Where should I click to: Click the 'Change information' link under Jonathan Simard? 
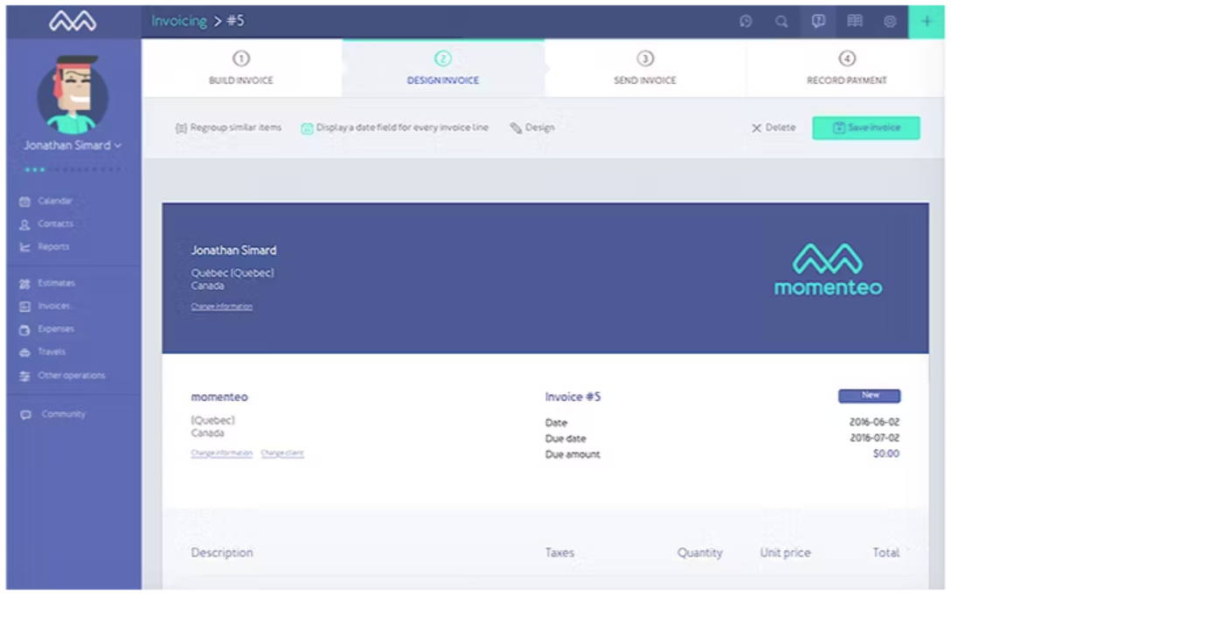click(x=221, y=306)
